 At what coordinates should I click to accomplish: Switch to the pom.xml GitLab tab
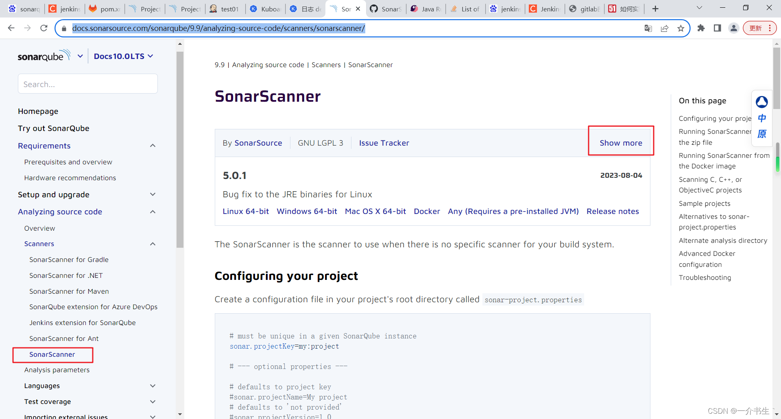point(105,9)
